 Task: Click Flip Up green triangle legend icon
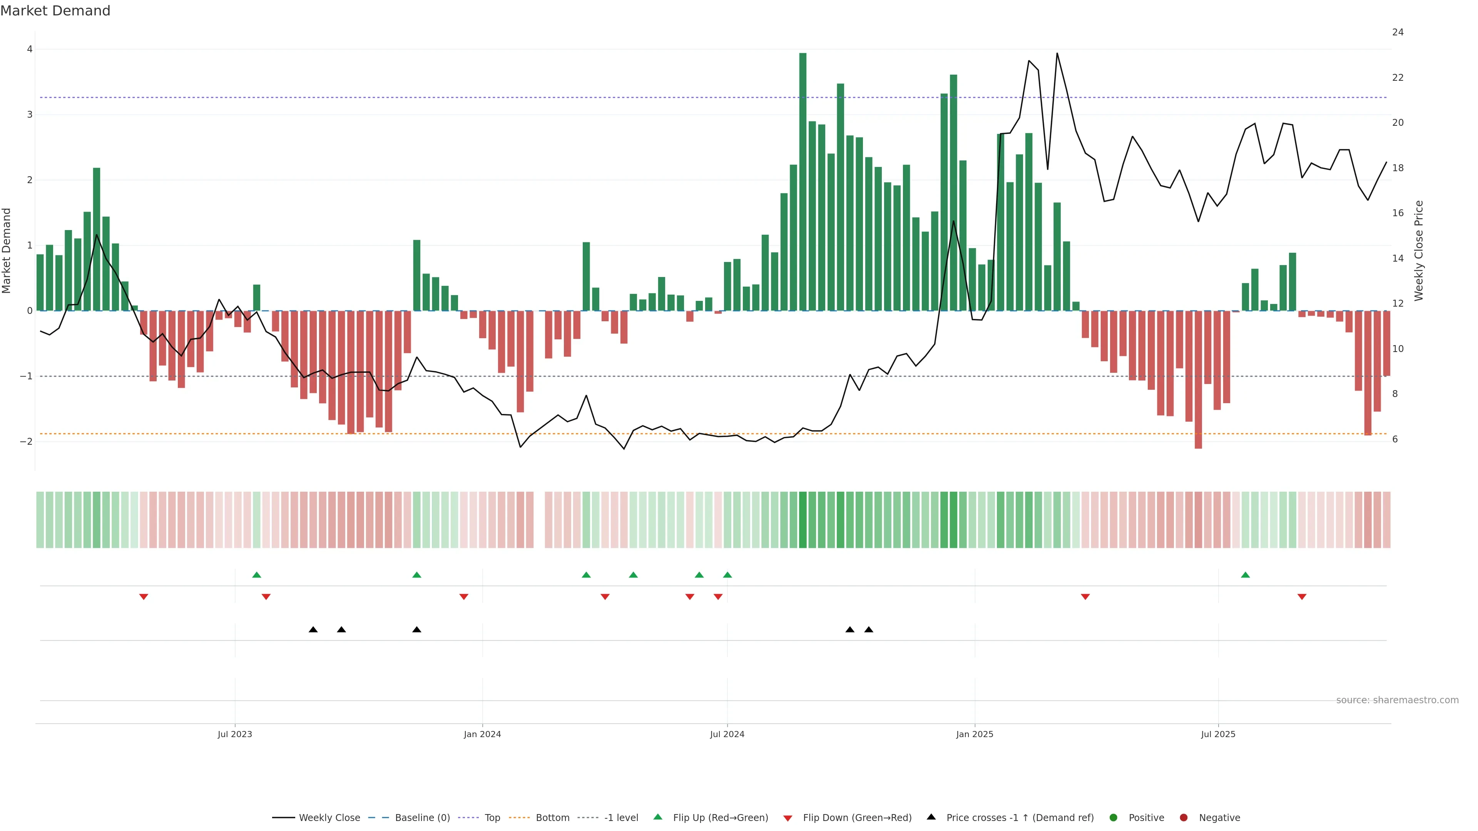[657, 817]
